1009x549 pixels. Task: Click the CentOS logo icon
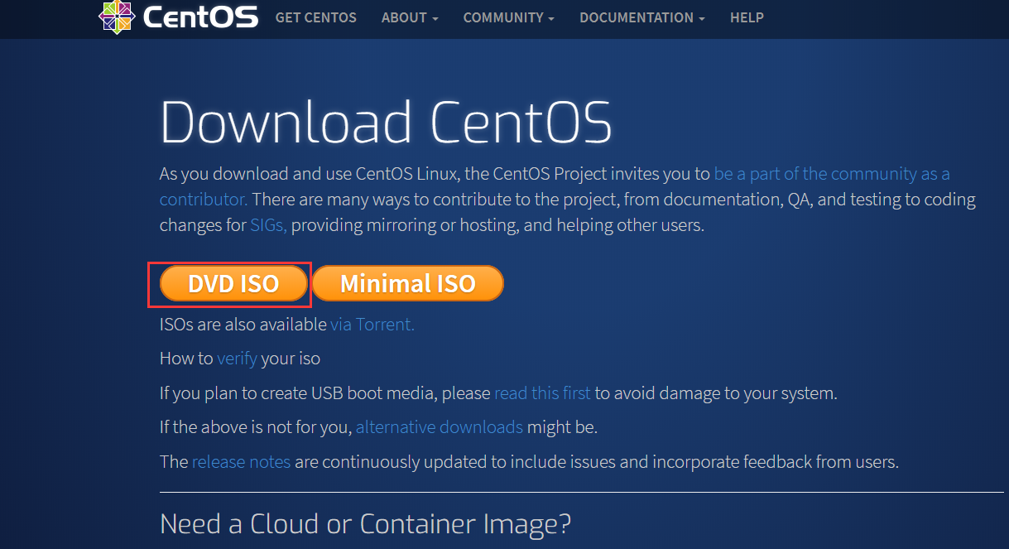(116, 17)
